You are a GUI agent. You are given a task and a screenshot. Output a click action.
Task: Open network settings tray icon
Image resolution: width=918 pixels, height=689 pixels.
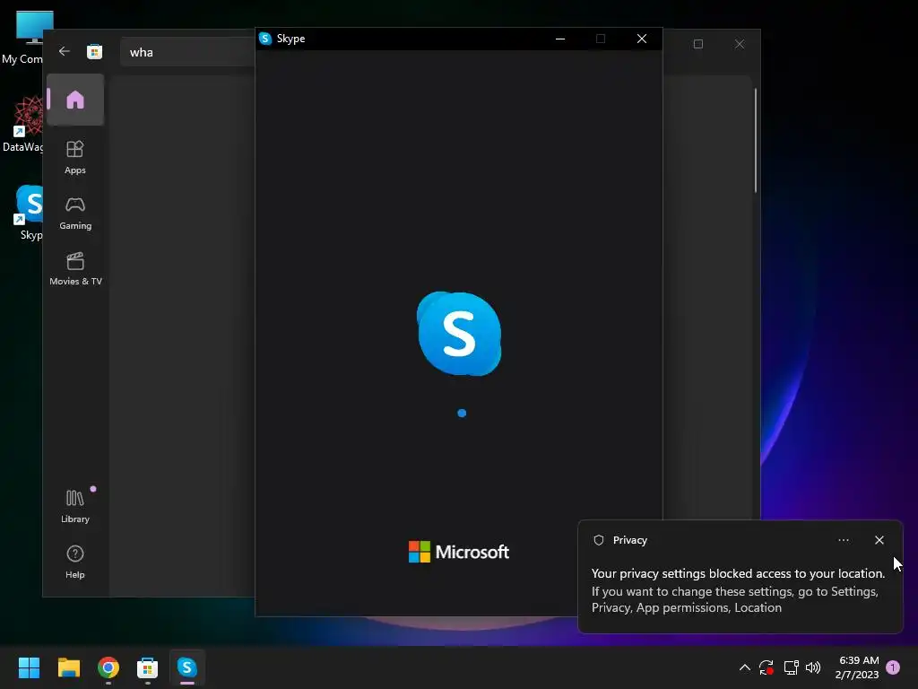tap(791, 667)
